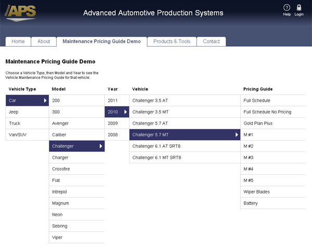Select Maintenance Pricing Guide Demo tab
Screen dimensions: 312x250
pos(102,41)
